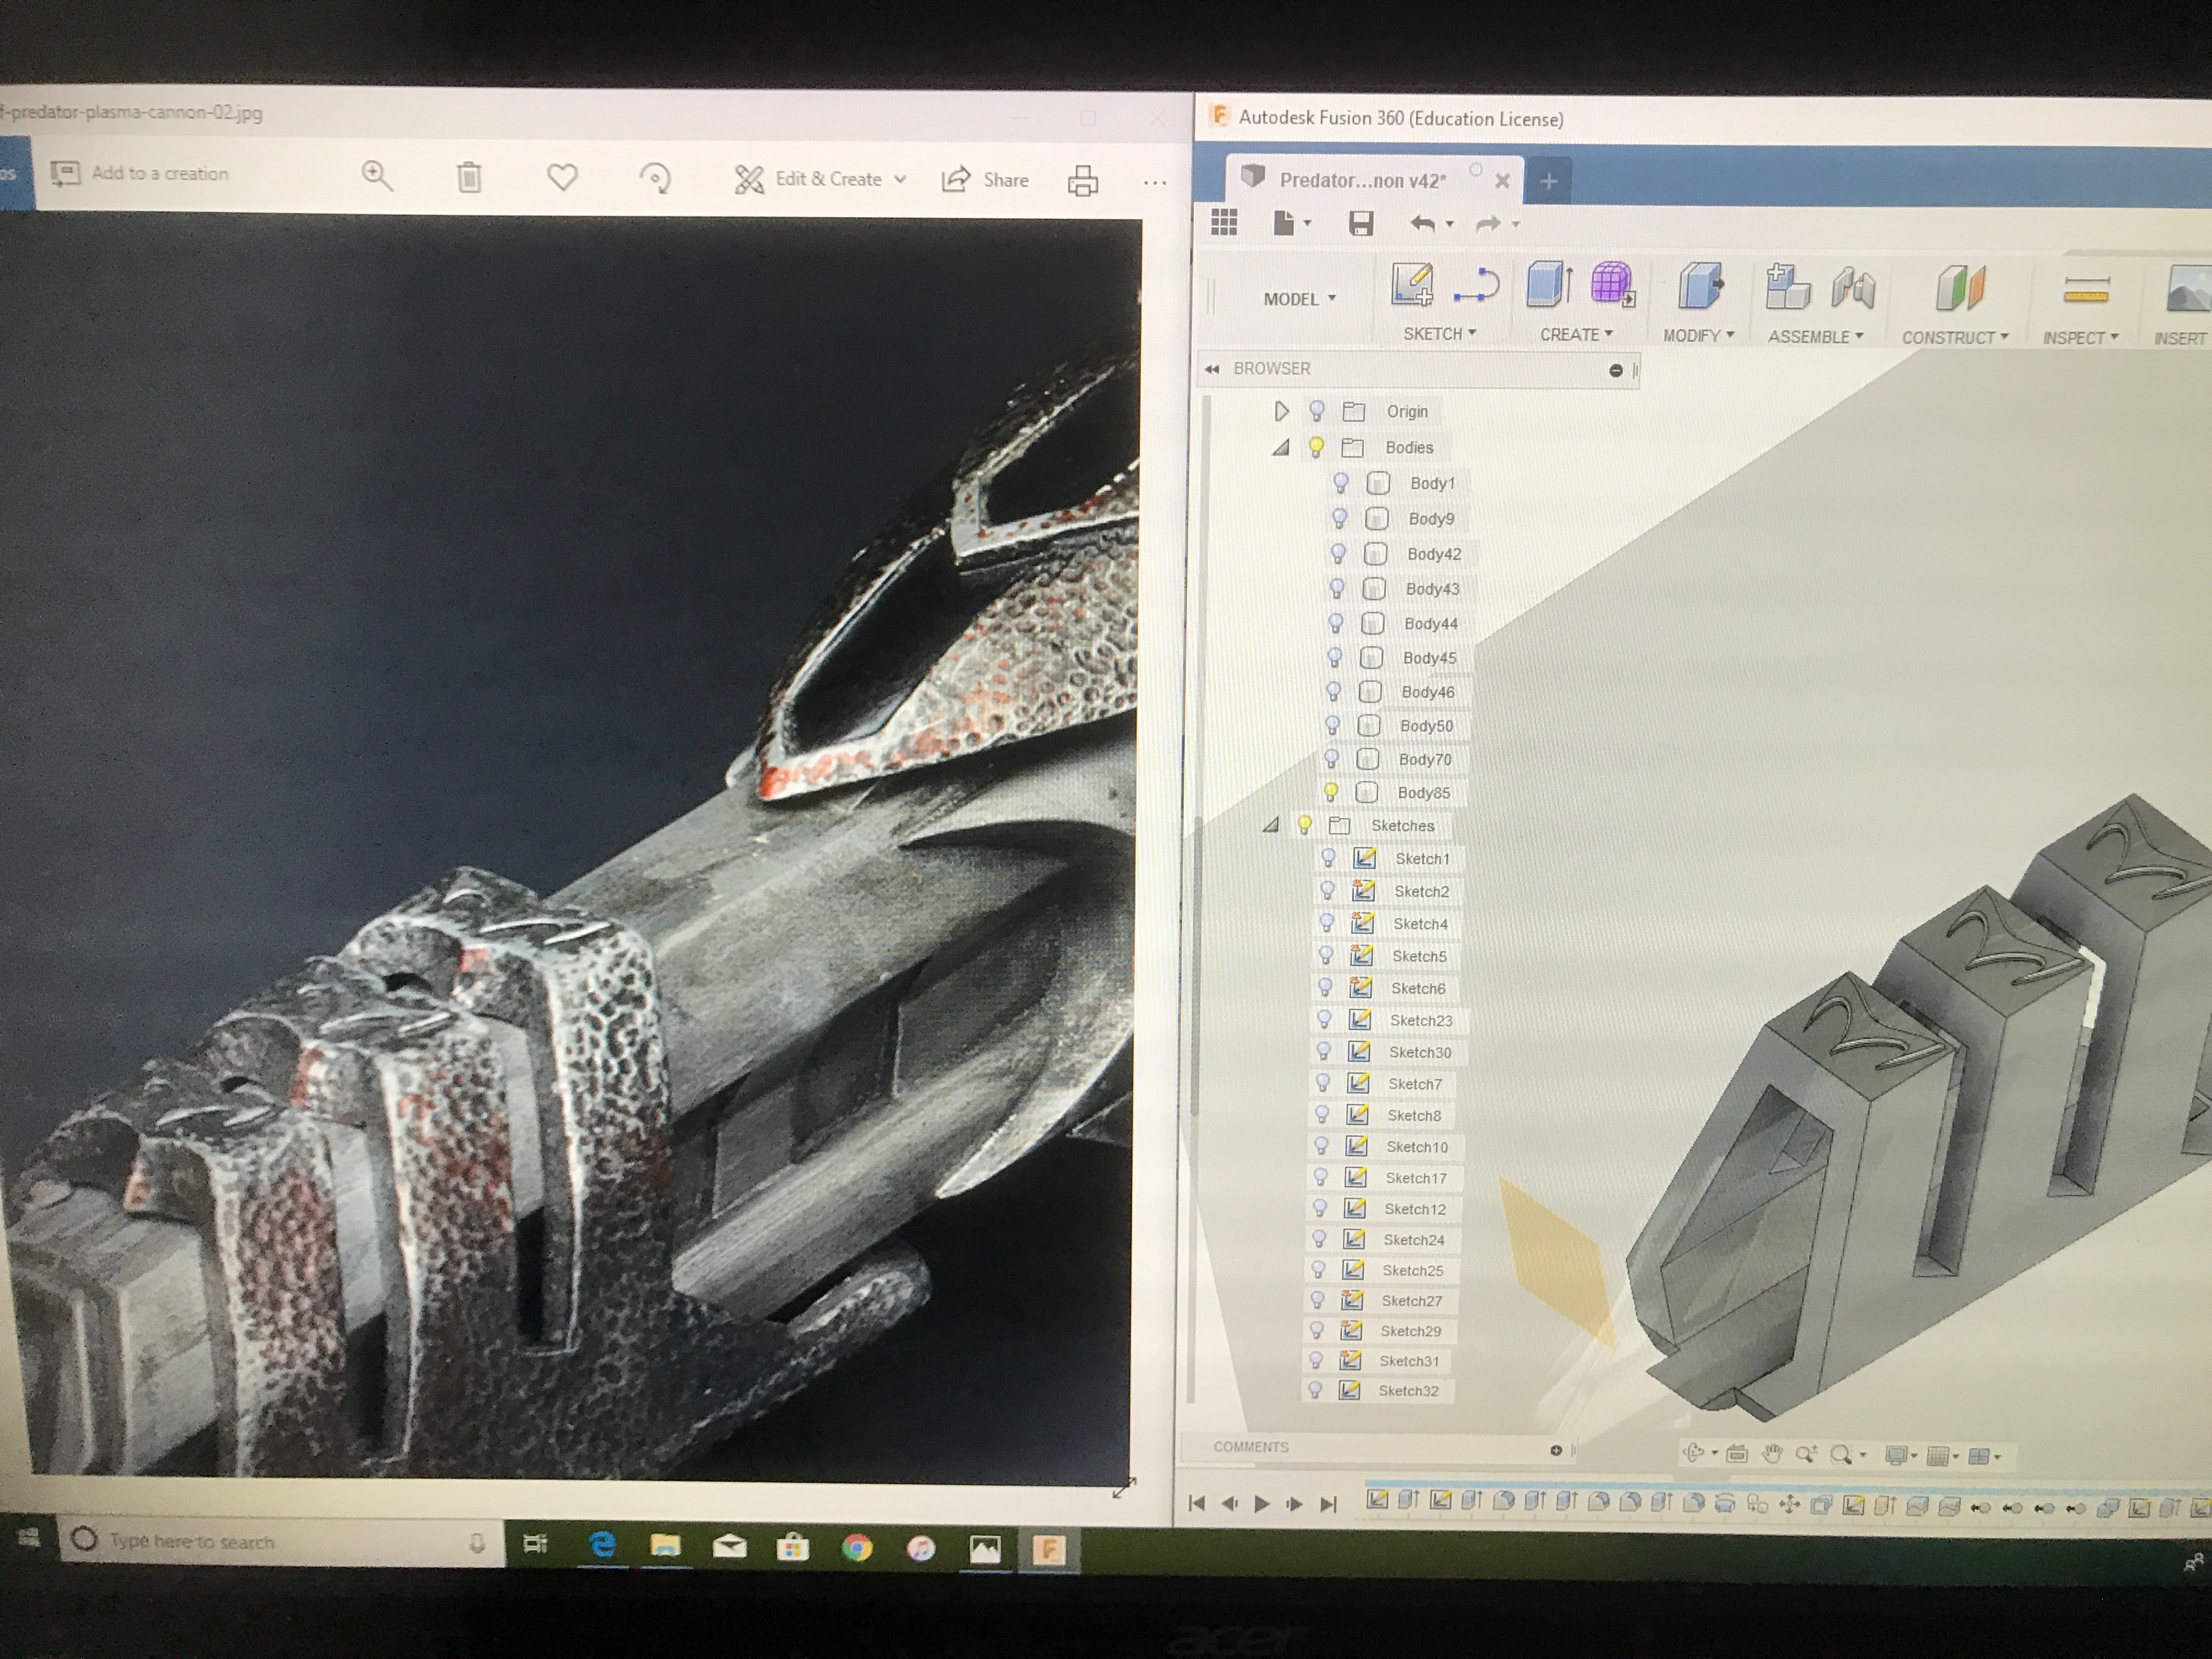
Task: Click Share in Photos app
Action: point(985,180)
